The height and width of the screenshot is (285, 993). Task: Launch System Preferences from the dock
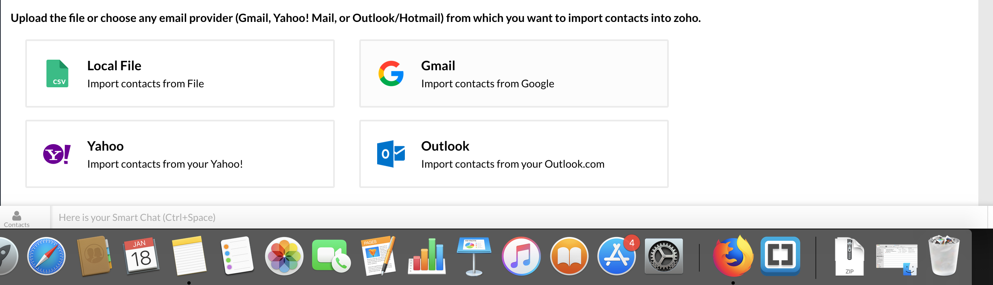pos(664,256)
